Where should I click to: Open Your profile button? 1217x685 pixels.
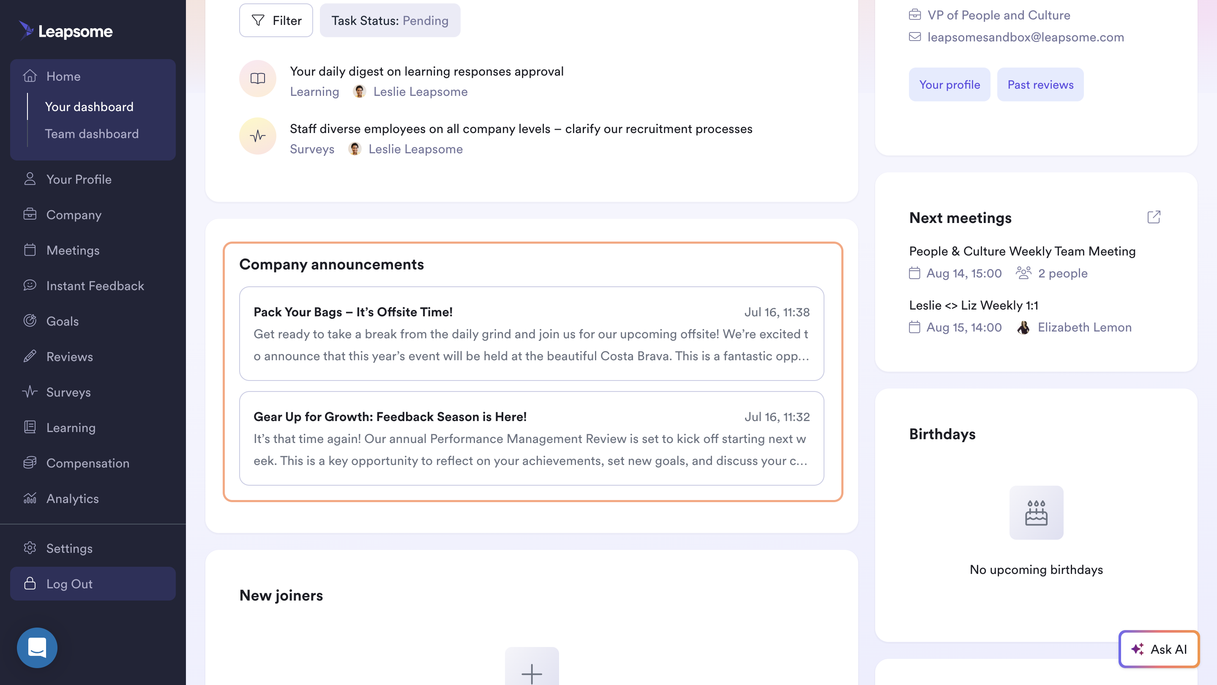[949, 84]
